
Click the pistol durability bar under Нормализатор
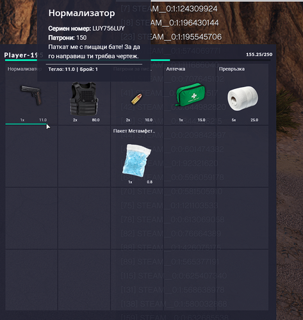pos(26,124)
